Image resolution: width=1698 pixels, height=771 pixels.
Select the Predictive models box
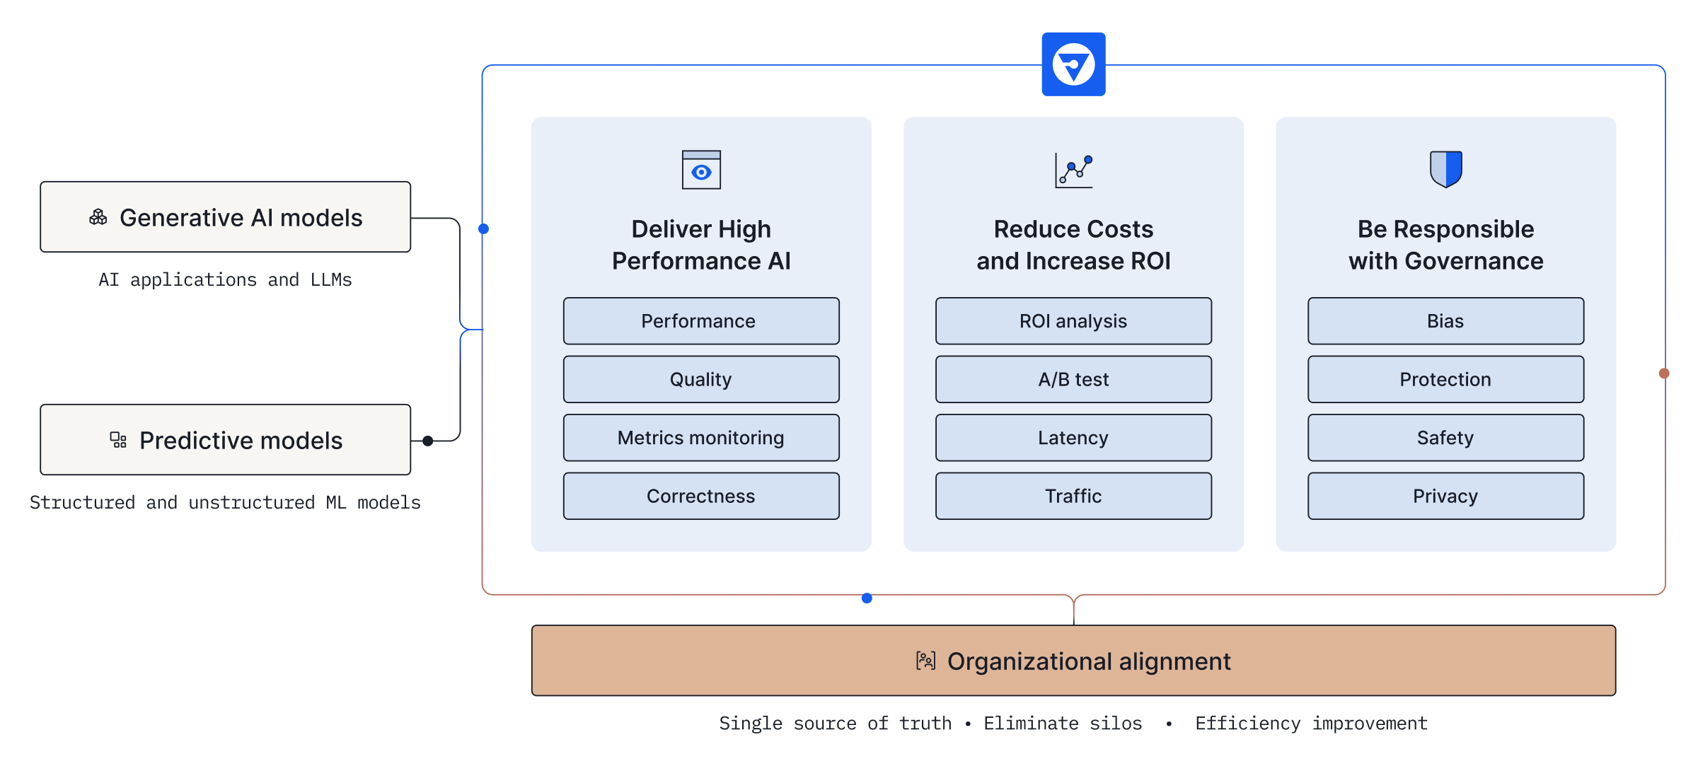click(x=226, y=440)
